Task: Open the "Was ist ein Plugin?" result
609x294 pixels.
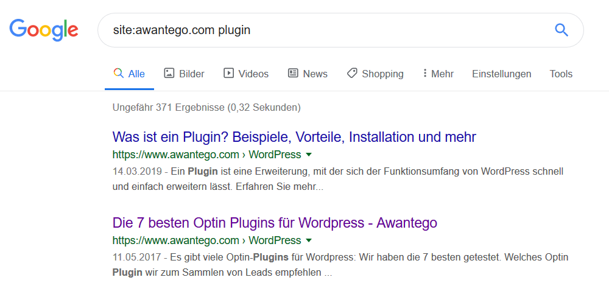Action: pos(294,137)
